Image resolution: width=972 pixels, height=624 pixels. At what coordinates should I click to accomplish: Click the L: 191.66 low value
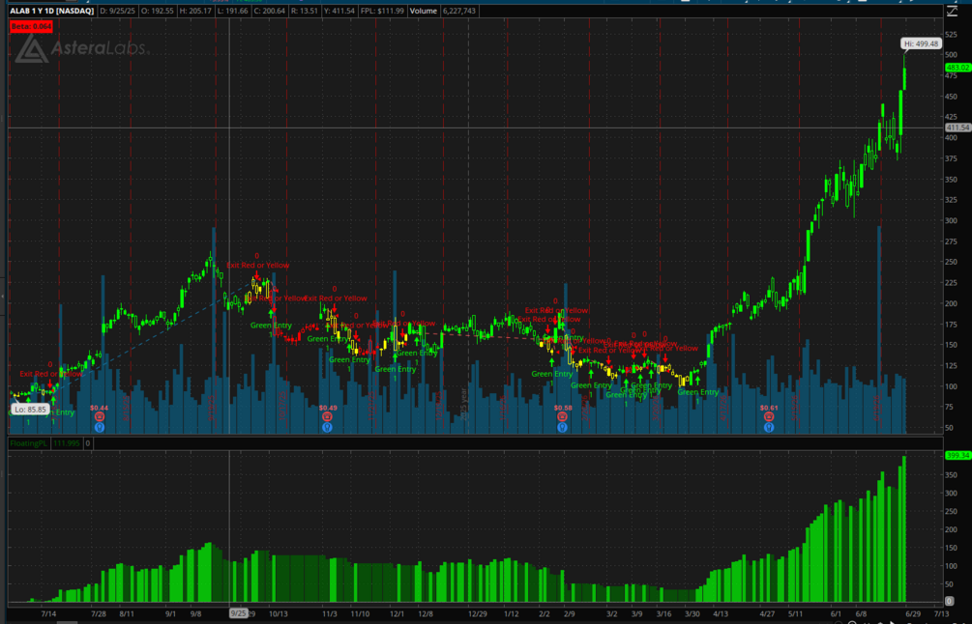[232, 12]
